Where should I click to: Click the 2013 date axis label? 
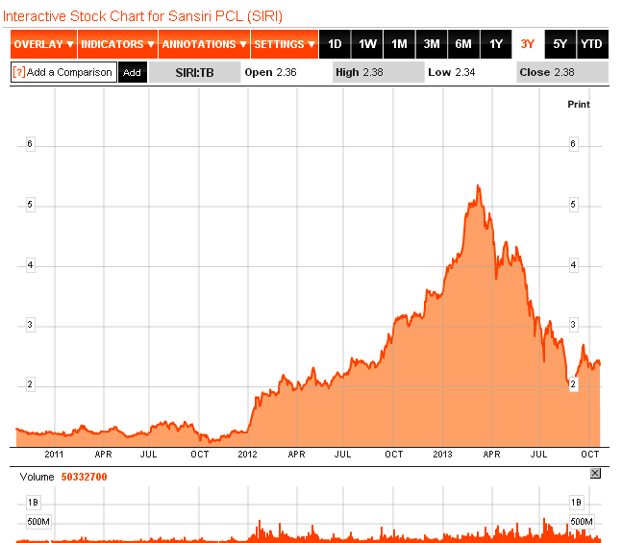[442, 455]
